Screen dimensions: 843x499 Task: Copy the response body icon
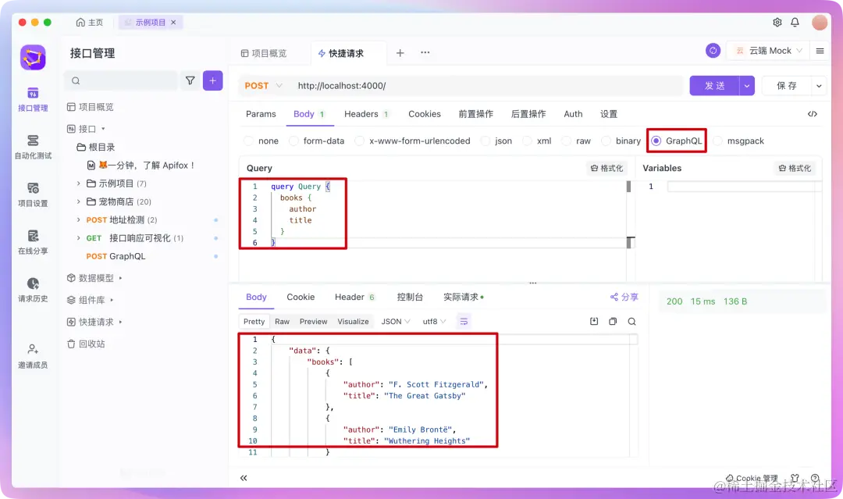pos(613,322)
